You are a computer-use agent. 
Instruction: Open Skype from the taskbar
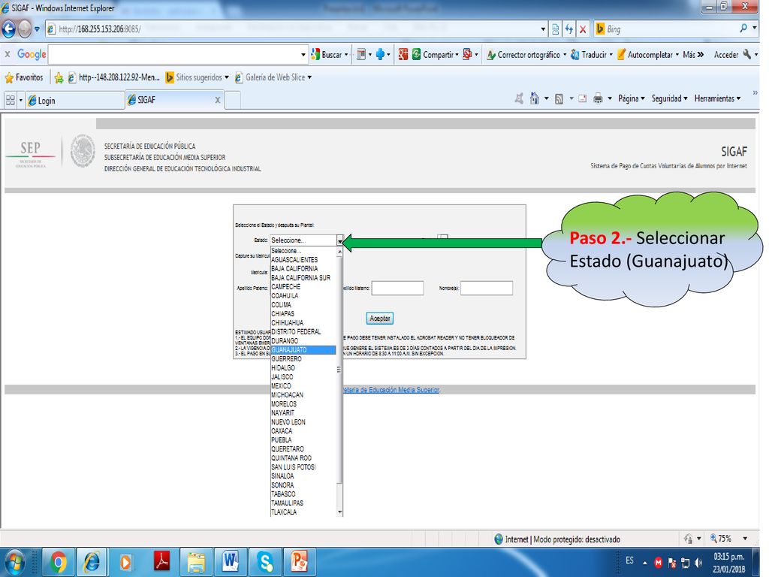[x=265, y=562]
